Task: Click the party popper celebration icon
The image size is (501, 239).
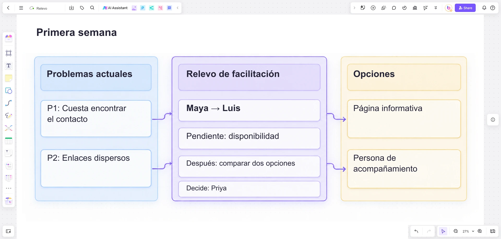Action: tap(384, 8)
